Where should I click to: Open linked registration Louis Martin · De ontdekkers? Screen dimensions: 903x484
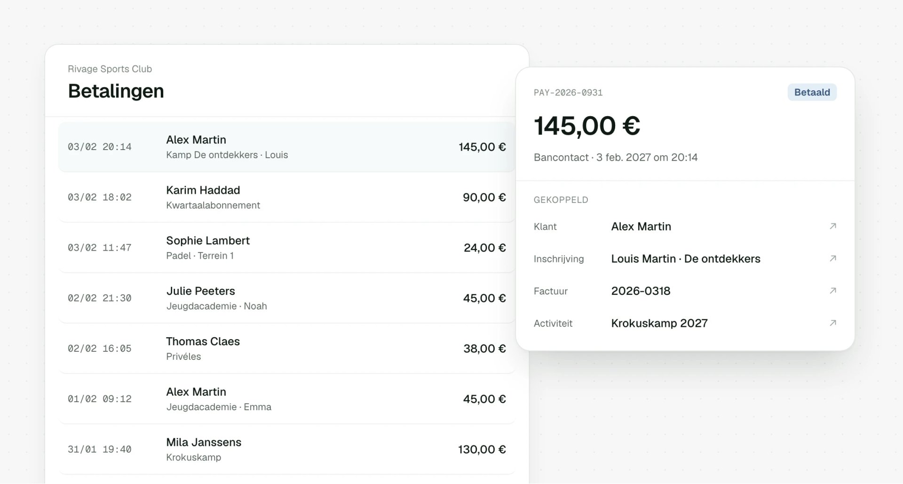(x=686, y=259)
